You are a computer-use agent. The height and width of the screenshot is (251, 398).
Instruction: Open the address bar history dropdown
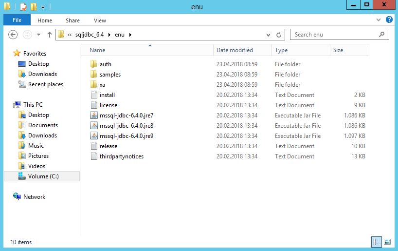point(268,35)
